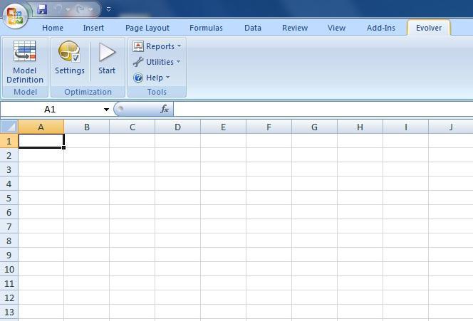473x321 pixels.
Task: Click the Insert Function fx icon
Action: pos(165,109)
